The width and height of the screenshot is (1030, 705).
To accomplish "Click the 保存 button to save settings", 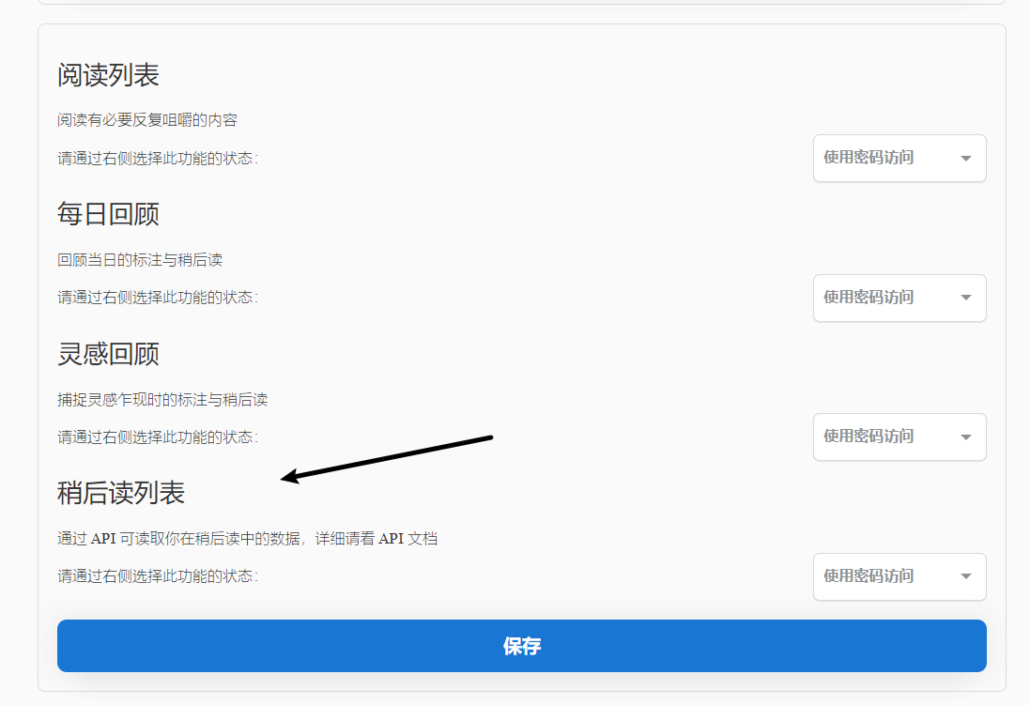I will (521, 645).
